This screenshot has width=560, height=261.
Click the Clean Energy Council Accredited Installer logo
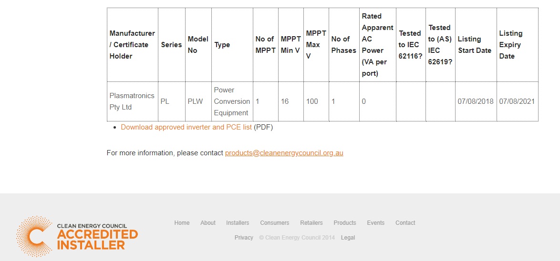pyautogui.click(x=77, y=236)
